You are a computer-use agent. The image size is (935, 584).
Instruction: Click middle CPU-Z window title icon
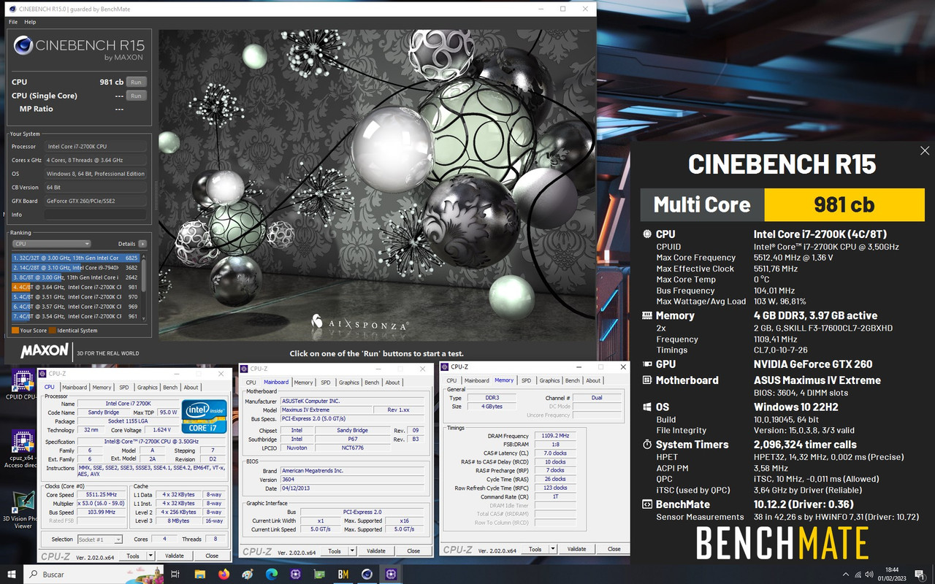[244, 369]
